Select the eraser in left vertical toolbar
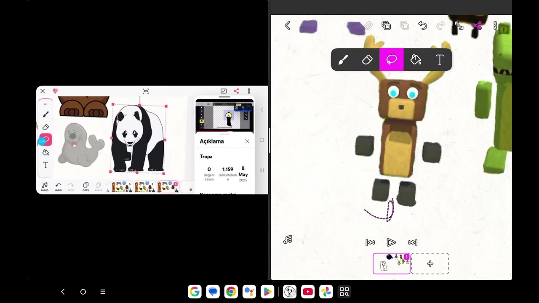The width and height of the screenshot is (539, 303). [x=45, y=127]
